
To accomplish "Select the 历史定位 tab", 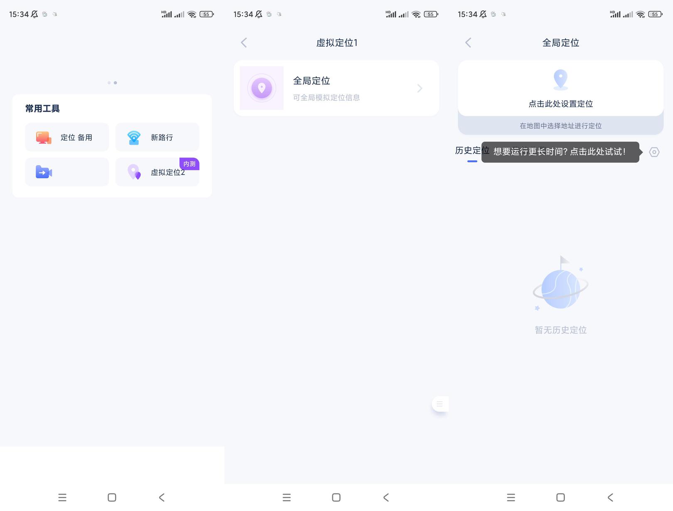I will tap(472, 150).
